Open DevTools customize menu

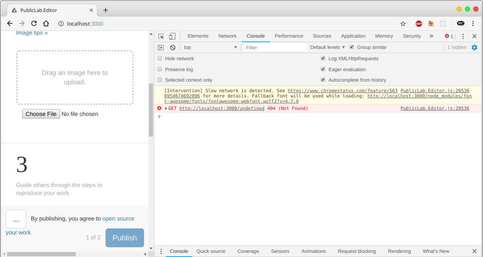[x=463, y=36]
